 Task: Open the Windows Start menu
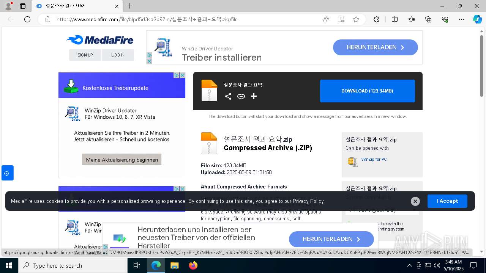[9, 265]
